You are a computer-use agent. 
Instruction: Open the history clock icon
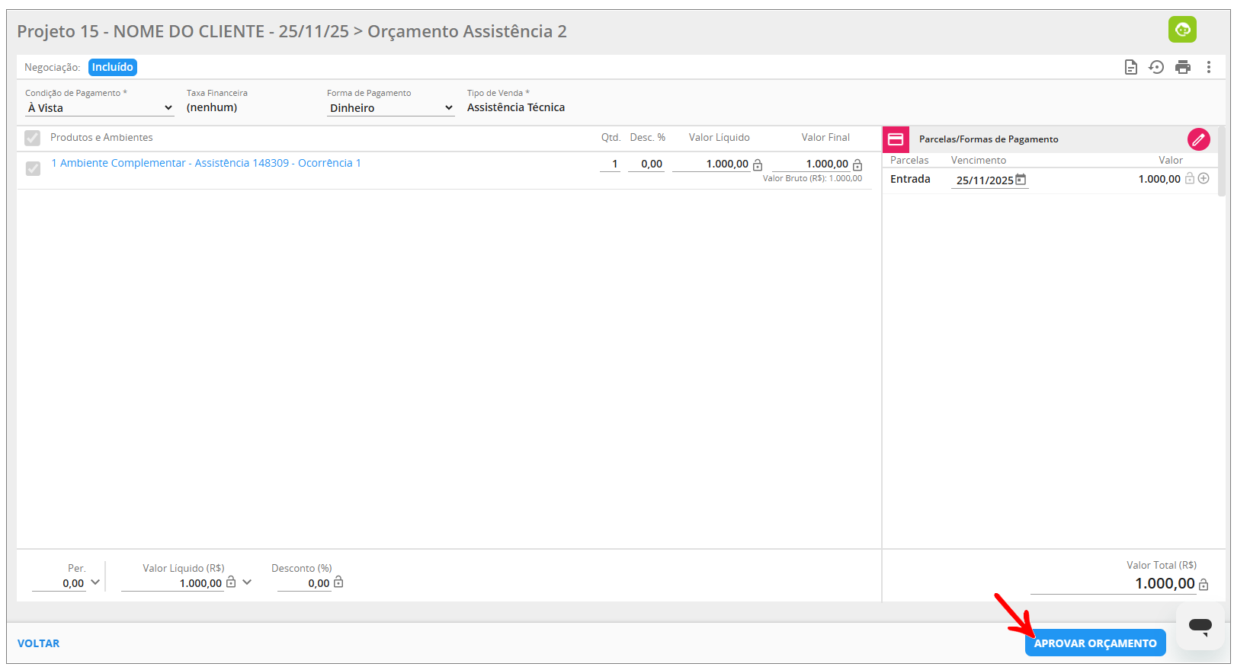pyautogui.click(x=1156, y=67)
